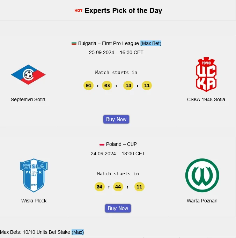
Task: Click the Warta Poznan team name
Action: pyautogui.click(x=202, y=201)
